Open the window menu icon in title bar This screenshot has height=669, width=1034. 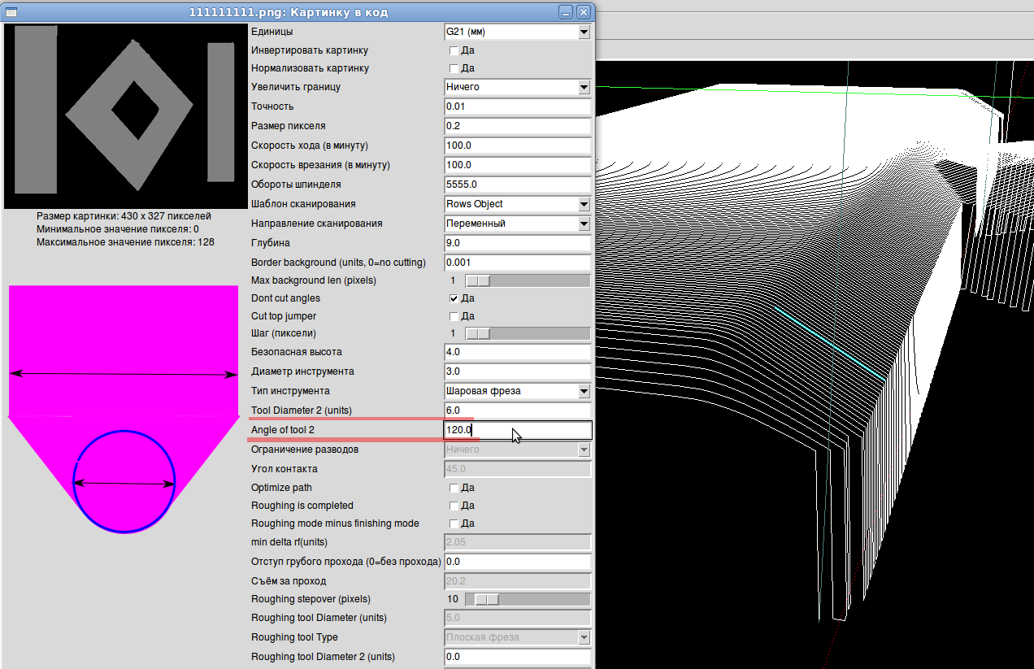12,12
